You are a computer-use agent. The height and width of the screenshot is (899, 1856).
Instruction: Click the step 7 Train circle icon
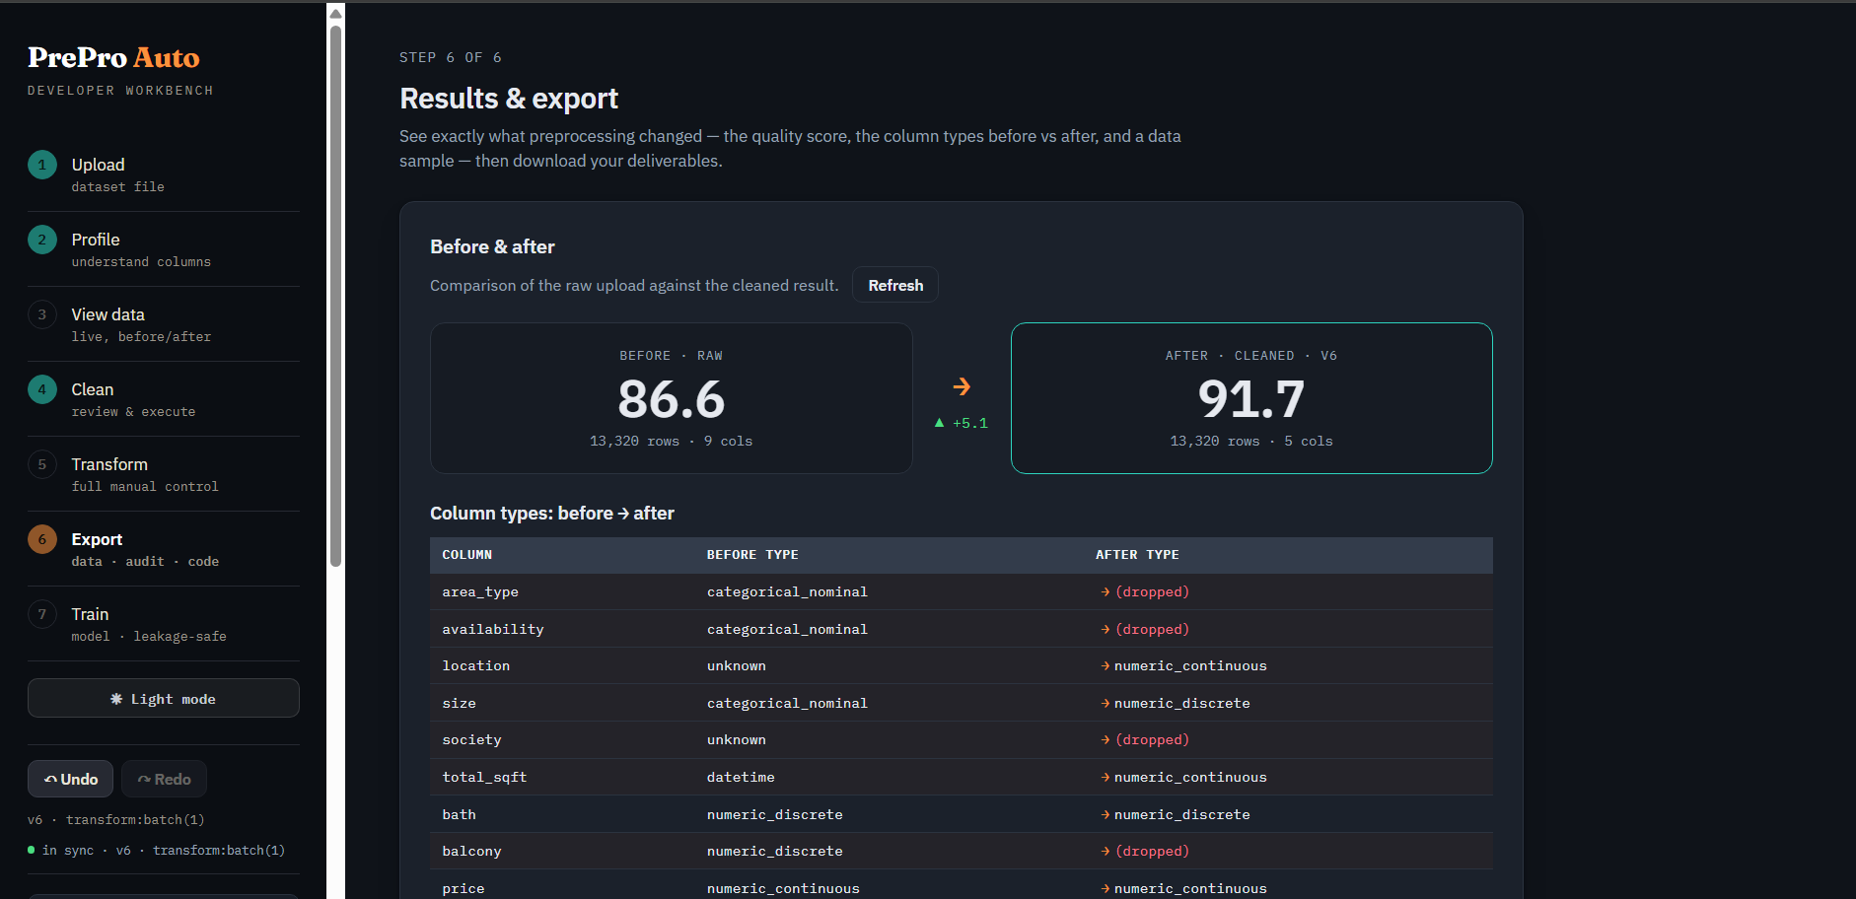click(x=42, y=614)
